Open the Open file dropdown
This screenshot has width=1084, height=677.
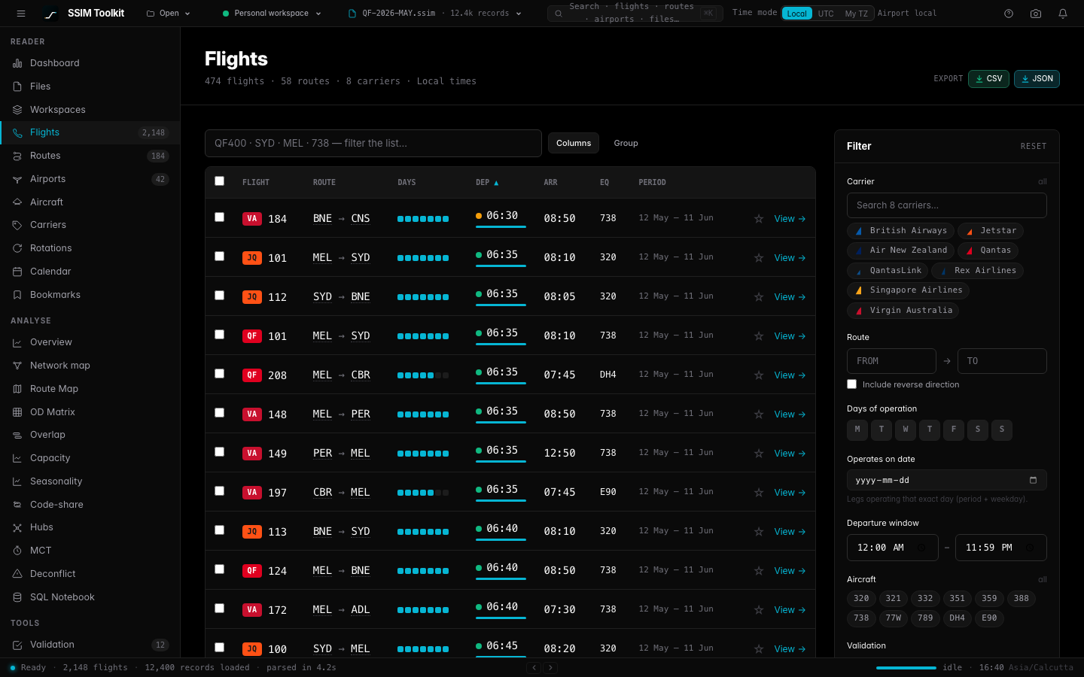[169, 14]
